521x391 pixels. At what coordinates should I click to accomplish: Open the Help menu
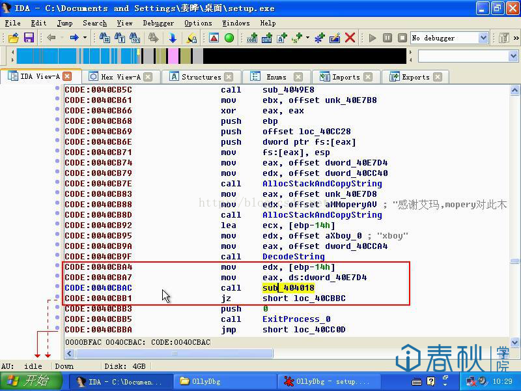click(268, 23)
